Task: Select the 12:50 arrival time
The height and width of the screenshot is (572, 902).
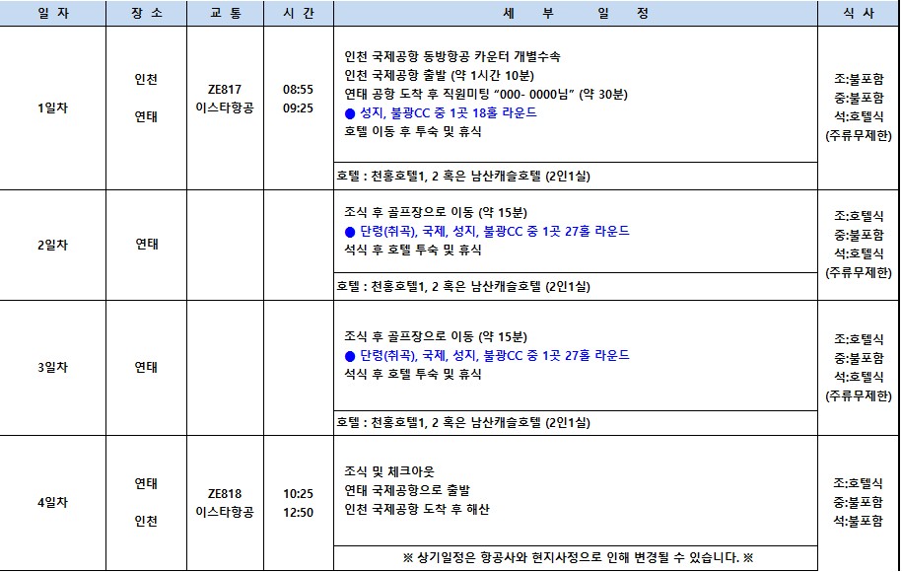Action: pyautogui.click(x=298, y=512)
